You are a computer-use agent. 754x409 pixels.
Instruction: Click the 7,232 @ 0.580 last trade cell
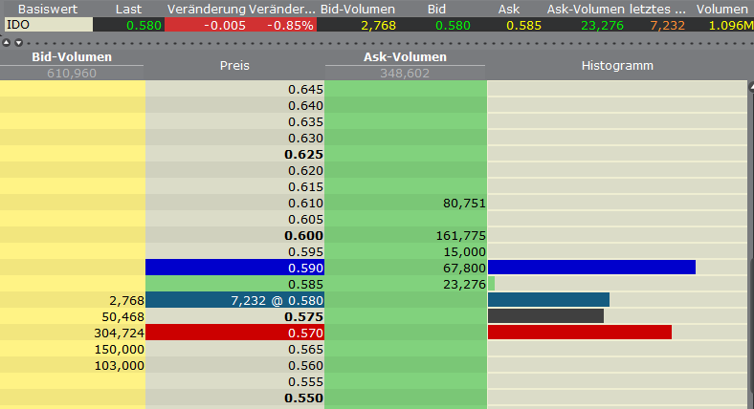coord(235,300)
